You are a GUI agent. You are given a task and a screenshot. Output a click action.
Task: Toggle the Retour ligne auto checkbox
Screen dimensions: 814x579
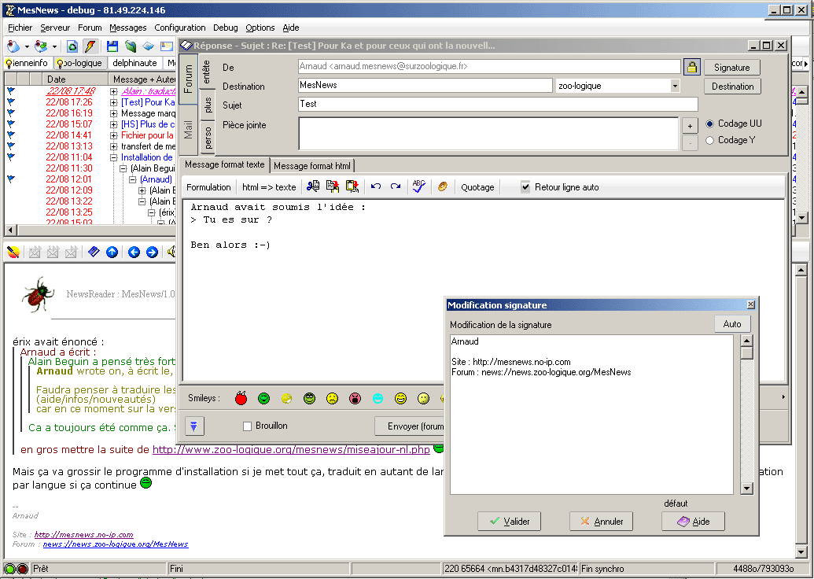pyautogui.click(x=525, y=187)
